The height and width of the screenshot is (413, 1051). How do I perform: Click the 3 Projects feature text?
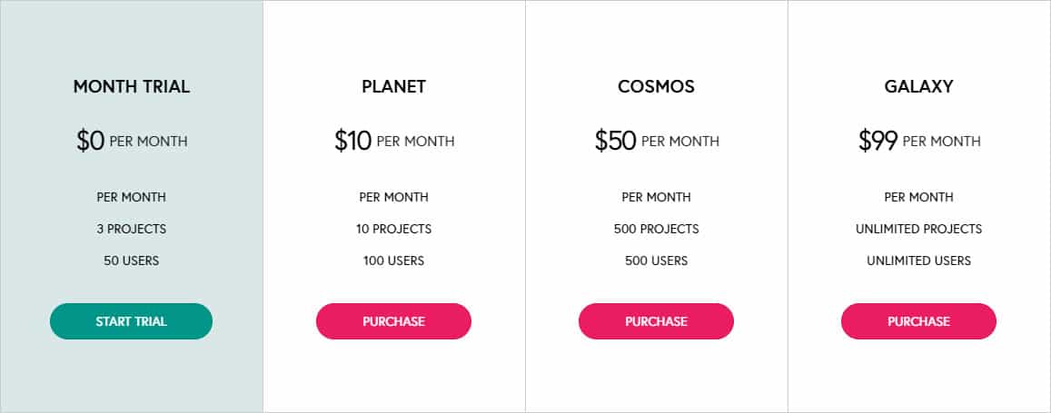131,229
